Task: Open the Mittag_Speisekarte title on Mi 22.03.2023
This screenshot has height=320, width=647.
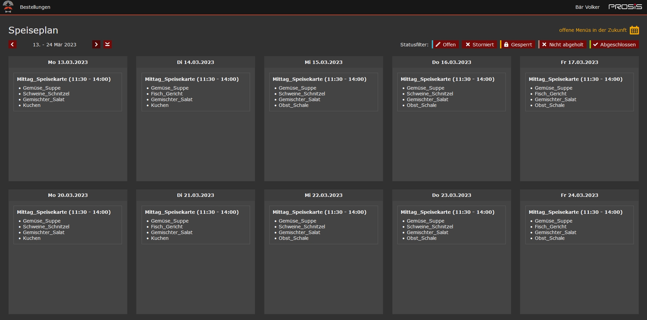Action: point(320,212)
